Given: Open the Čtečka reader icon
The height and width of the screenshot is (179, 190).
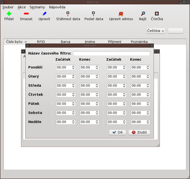Looking at the screenshot, I should (157, 14).
